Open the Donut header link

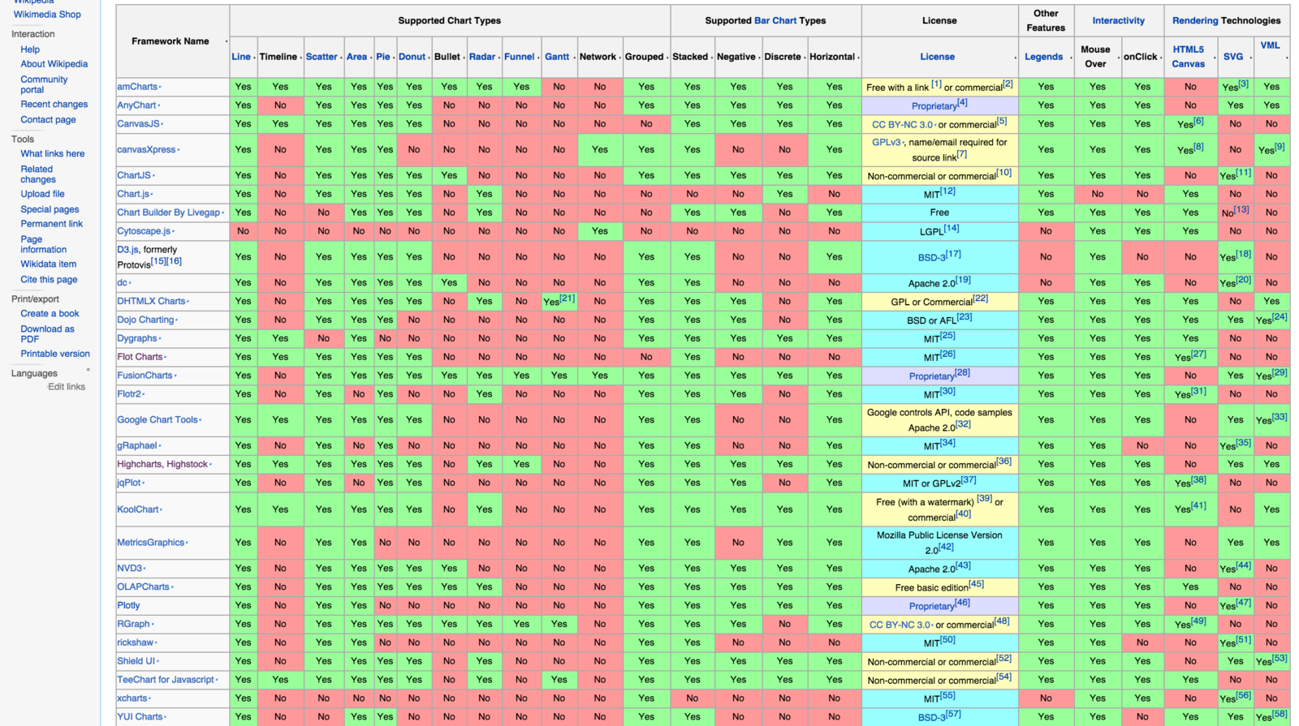click(412, 57)
